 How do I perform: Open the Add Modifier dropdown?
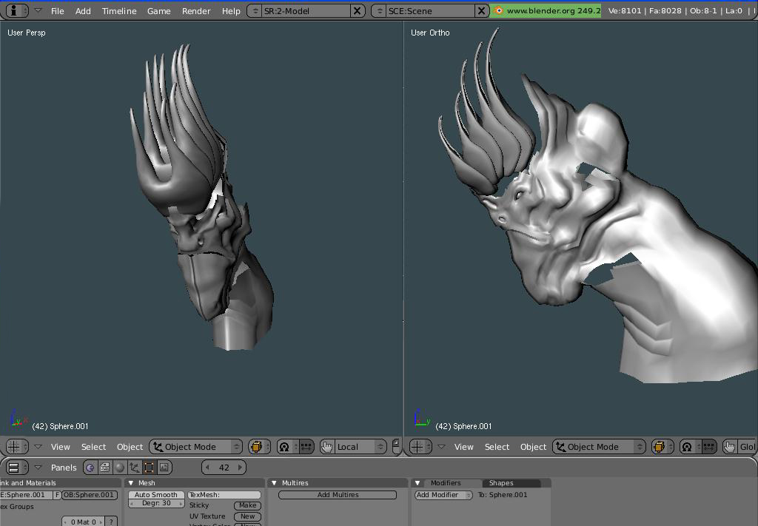coord(444,495)
